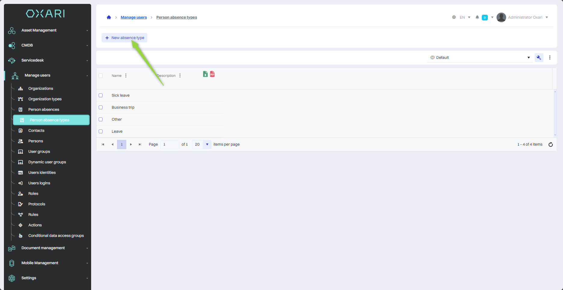563x290 pixels.
Task: Export the table to PDF
Action: coord(212,74)
